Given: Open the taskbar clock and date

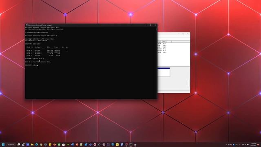Looking at the screenshot, I should click(254, 145).
